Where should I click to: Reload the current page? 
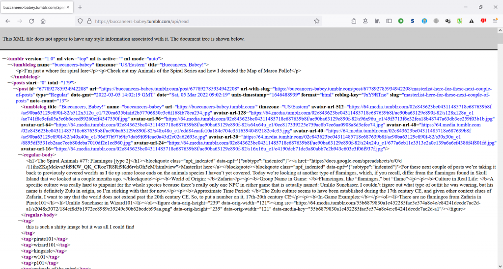pyautogui.click(x=31, y=21)
